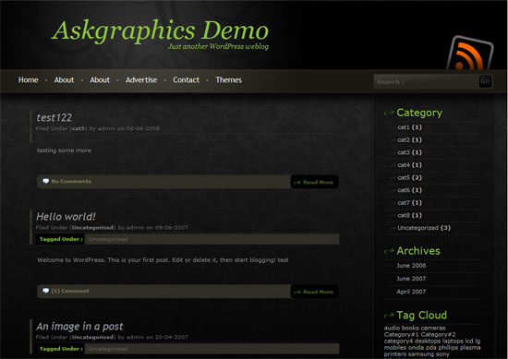Open the test122 post title
Image resolution: width=508 pixels, height=359 pixels.
coord(54,117)
